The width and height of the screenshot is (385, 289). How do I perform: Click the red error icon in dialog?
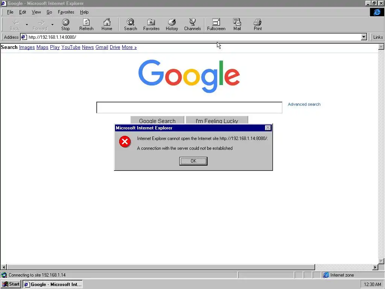125,141
